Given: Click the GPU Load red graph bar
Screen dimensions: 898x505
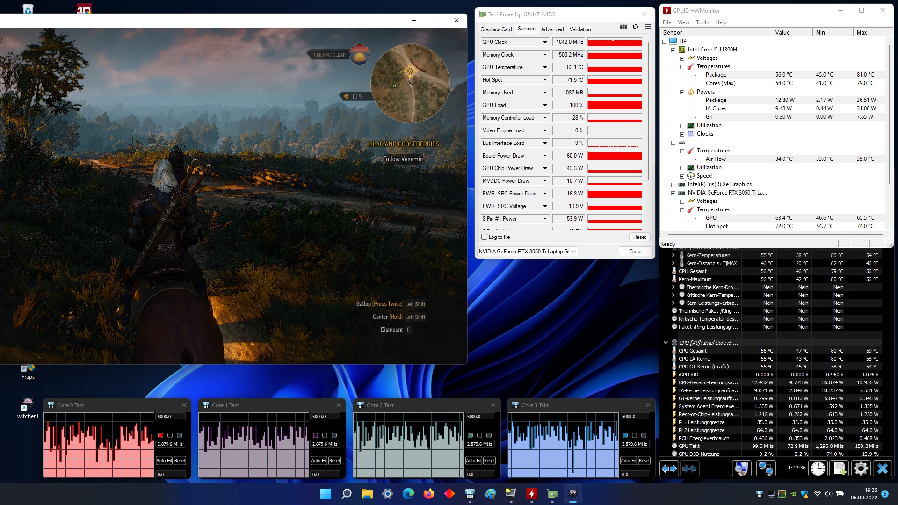Looking at the screenshot, I should 614,105.
